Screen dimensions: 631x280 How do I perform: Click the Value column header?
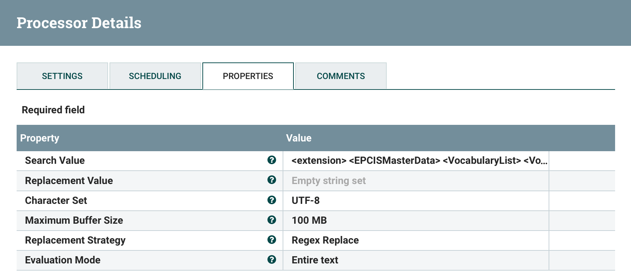(299, 138)
